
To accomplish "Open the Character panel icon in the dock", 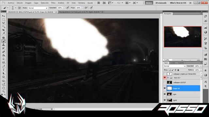I will pos(205,82).
